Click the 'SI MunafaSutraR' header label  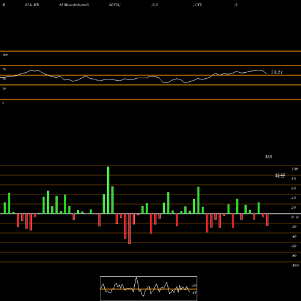click(74, 5)
